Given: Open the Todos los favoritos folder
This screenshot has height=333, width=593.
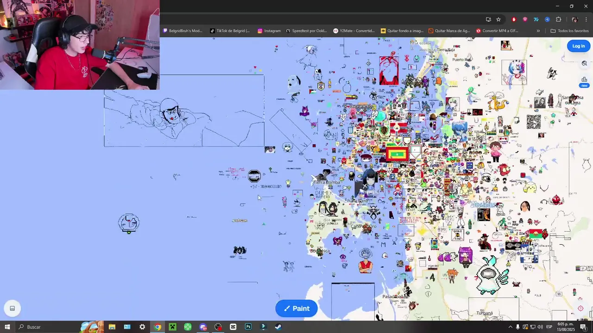Looking at the screenshot, I should [569, 31].
